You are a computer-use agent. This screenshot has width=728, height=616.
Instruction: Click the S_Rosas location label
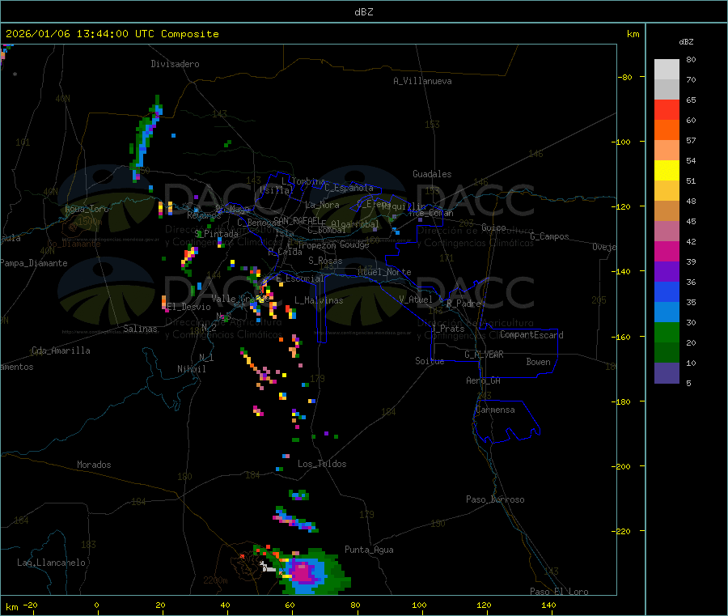[325, 261]
